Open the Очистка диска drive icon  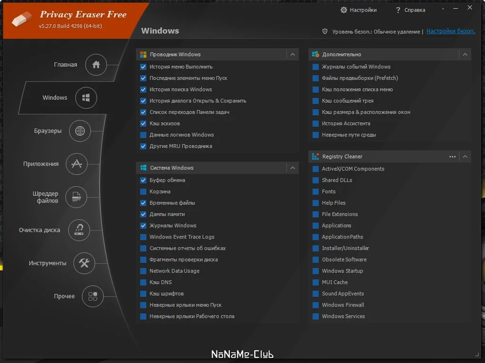[x=79, y=230]
